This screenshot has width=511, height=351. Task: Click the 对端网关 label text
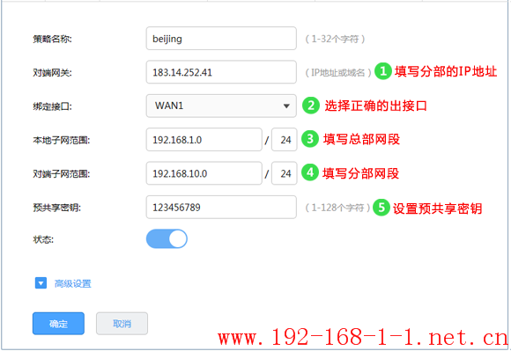click(x=52, y=72)
